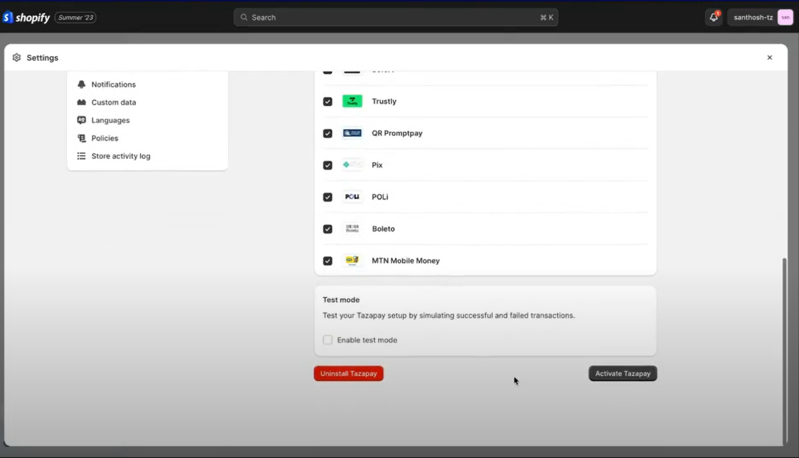
Task: Enable test mode checkbox
Action: coord(328,340)
